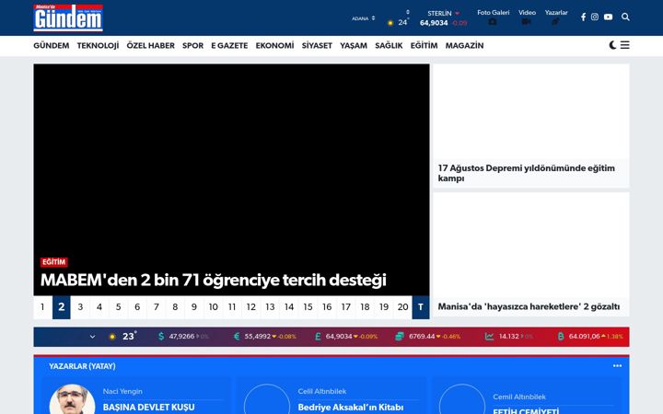Go to the SİYASET category
Screen dimensions: 663x414
pos(317,45)
